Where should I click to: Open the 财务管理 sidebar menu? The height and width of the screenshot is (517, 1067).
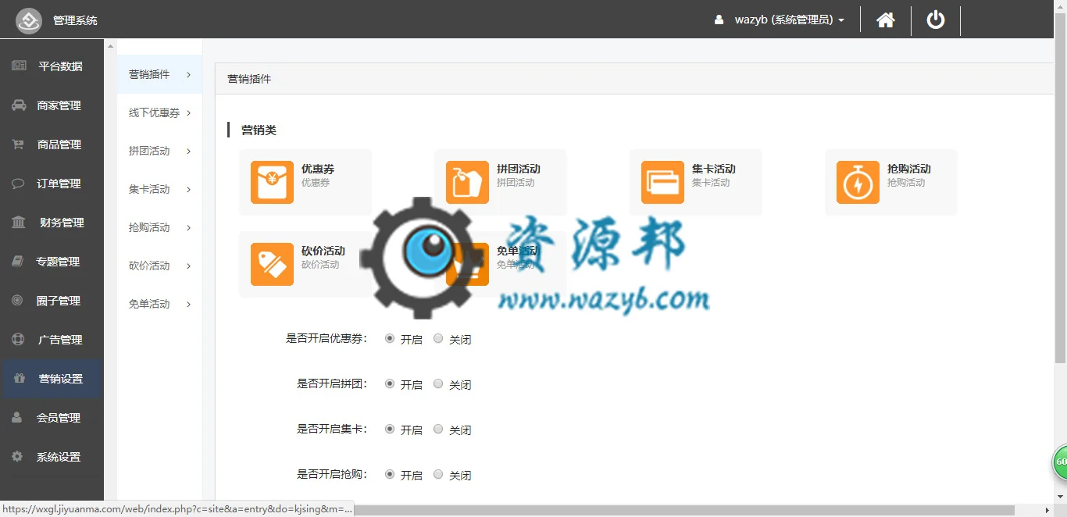pyautogui.click(x=52, y=223)
